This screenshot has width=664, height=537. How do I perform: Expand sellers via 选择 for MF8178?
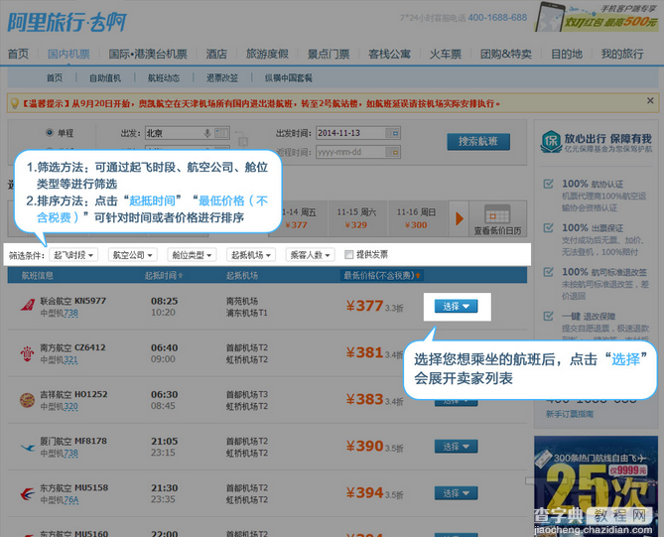pyautogui.click(x=457, y=447)
